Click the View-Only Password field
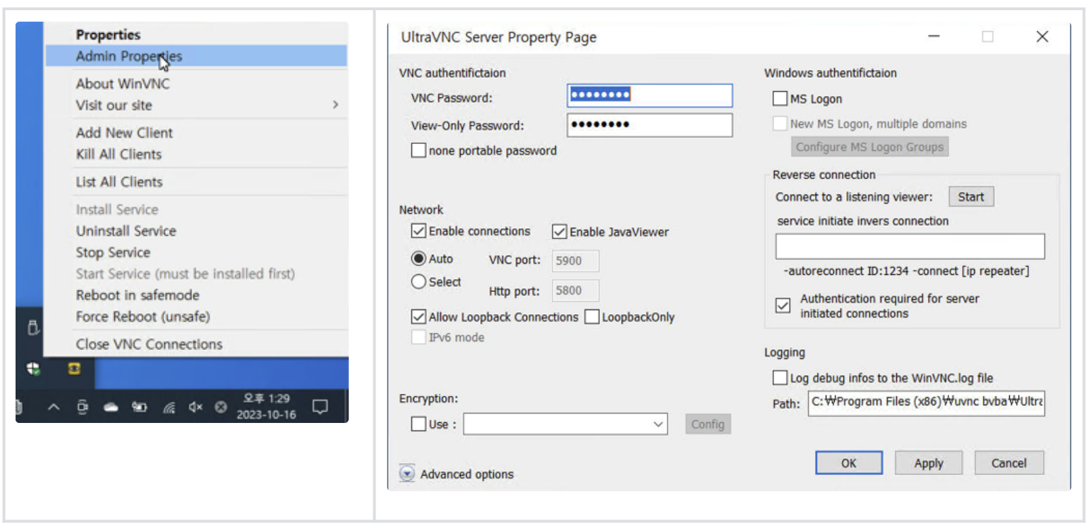Screen dimensions: 1089x527 click(x=649, y=125)
